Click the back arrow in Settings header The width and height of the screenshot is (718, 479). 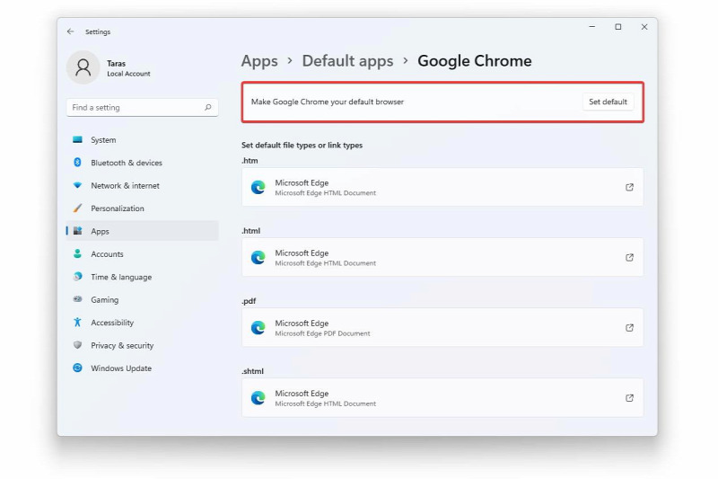coord(70,31)
